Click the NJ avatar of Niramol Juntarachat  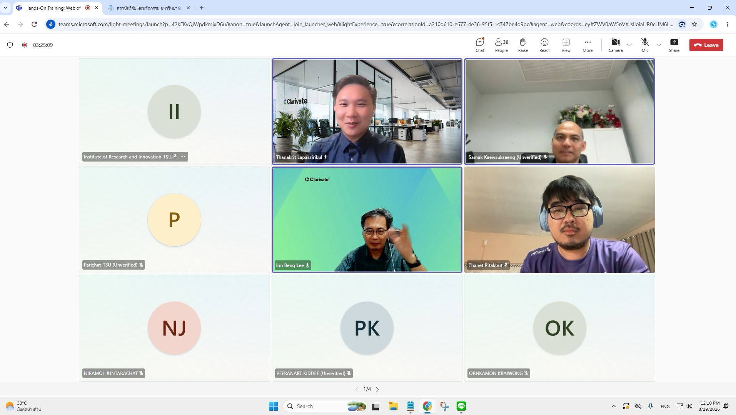(x=174, y=328)
